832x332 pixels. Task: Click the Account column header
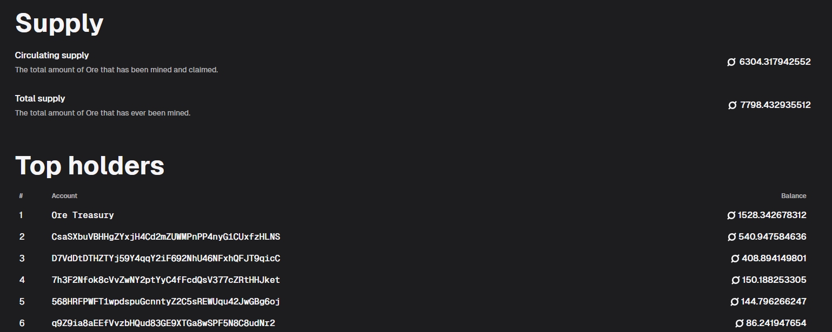coord(64,196)
